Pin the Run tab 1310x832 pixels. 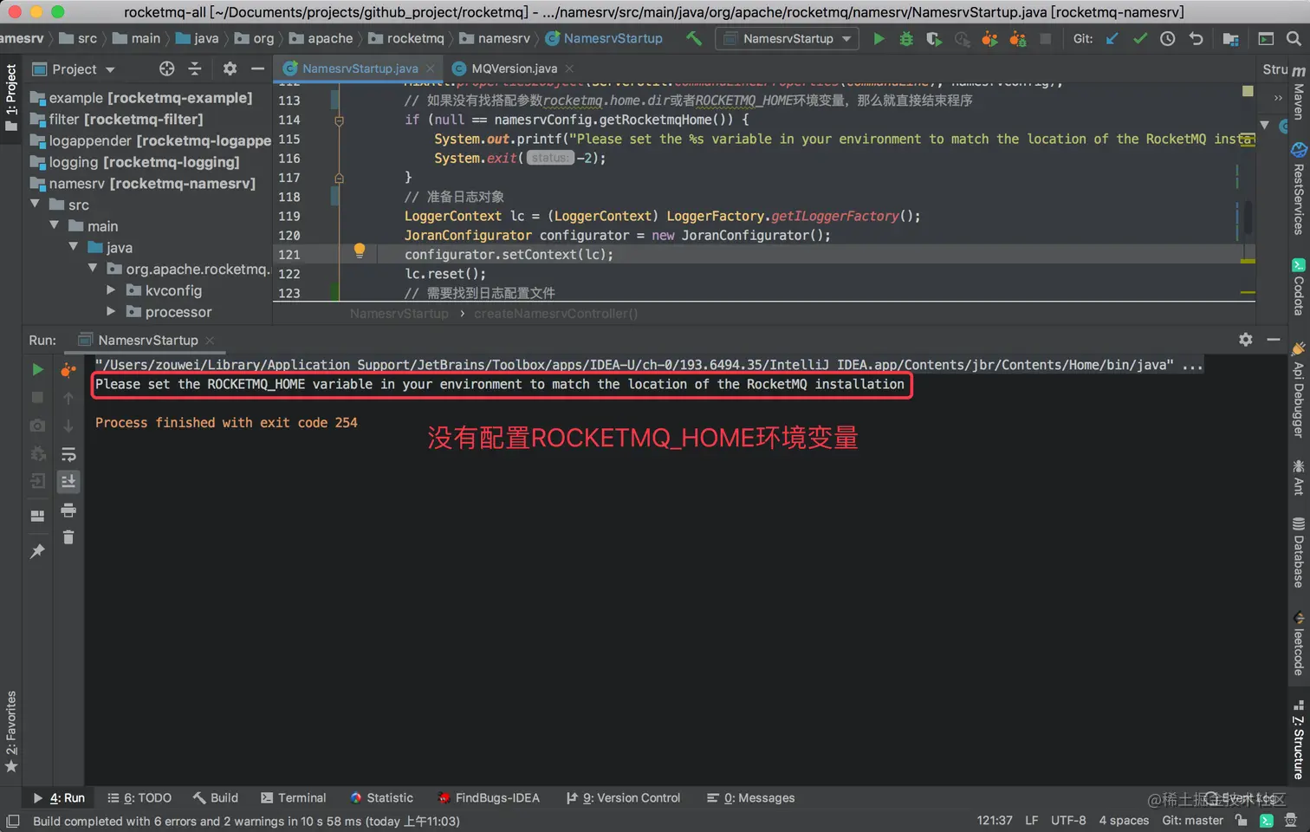[37, 551]
